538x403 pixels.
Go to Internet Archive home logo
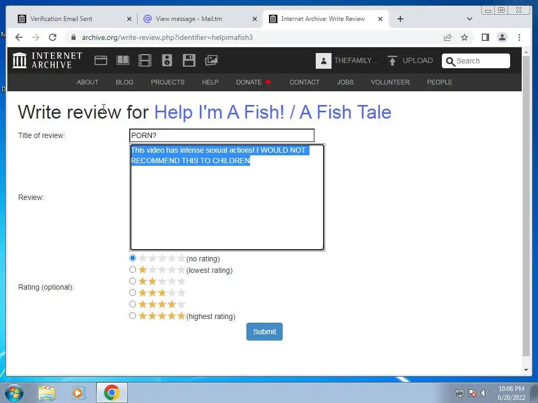(47, 60)
